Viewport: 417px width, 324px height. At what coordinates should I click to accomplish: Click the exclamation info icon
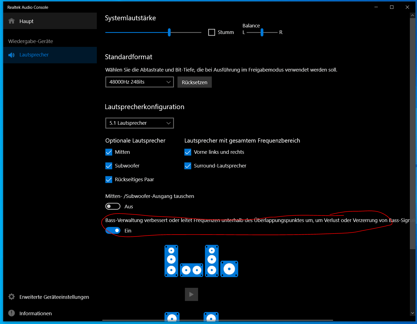tap(12, 313)
